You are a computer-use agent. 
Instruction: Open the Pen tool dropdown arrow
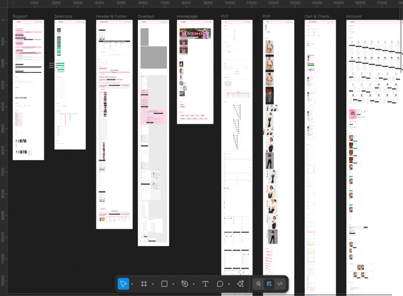(194, 284)
